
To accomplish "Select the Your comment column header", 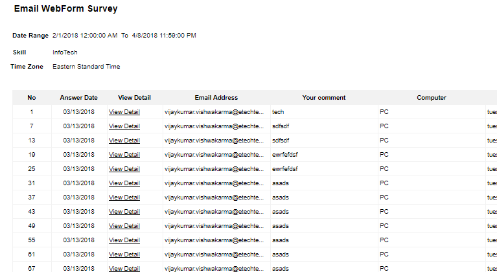I will [x=323, y=98].
